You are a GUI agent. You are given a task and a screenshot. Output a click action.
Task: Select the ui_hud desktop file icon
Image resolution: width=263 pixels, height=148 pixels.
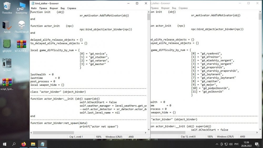(7, 64)
